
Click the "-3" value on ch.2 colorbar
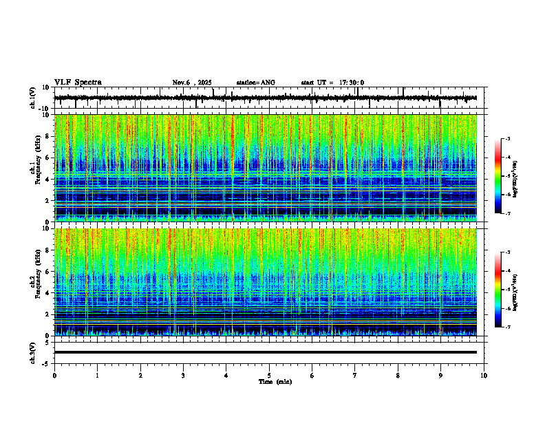tap(507, 252)
